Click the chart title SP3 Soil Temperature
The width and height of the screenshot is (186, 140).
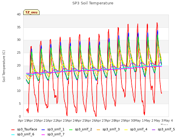pyautogui.click(x=93, y=3)
